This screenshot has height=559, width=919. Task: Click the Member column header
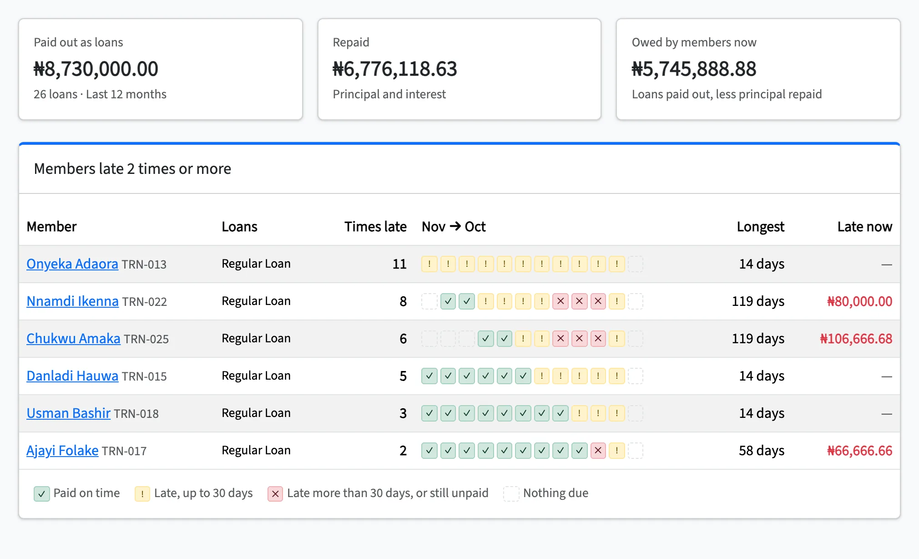coord(51,227)
